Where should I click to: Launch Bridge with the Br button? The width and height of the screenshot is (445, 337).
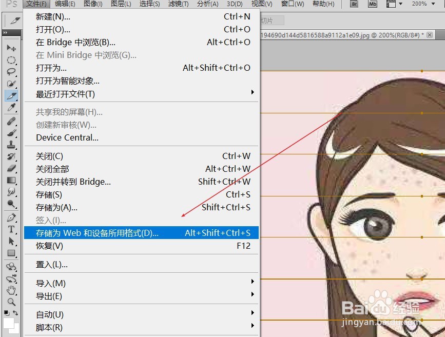coord(354,4)
